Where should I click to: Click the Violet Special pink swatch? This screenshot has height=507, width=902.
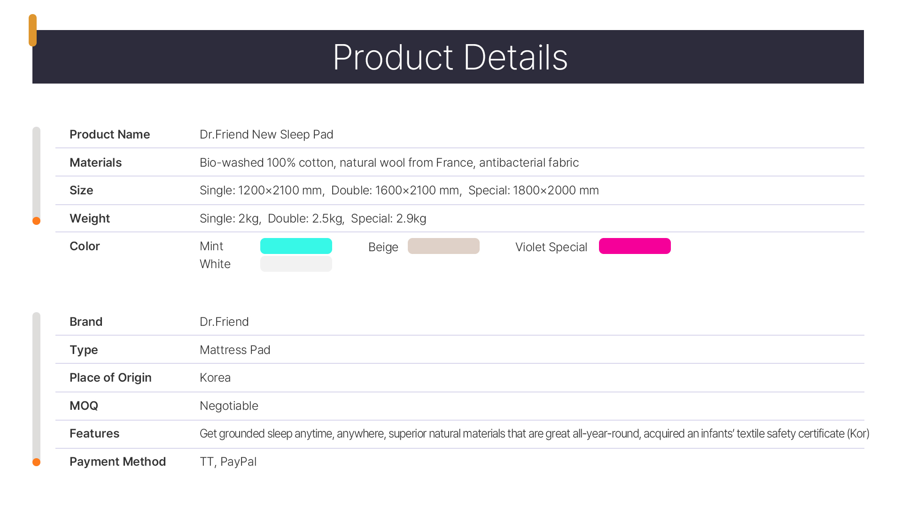tap(635, 246)
